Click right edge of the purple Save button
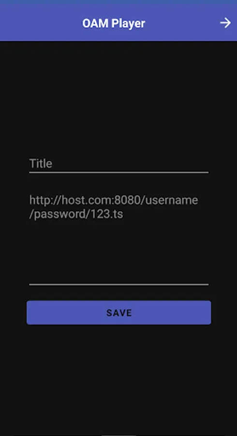 (206, 312)
